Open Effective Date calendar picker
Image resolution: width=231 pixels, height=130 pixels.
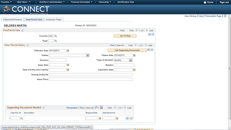coord(68,51)
